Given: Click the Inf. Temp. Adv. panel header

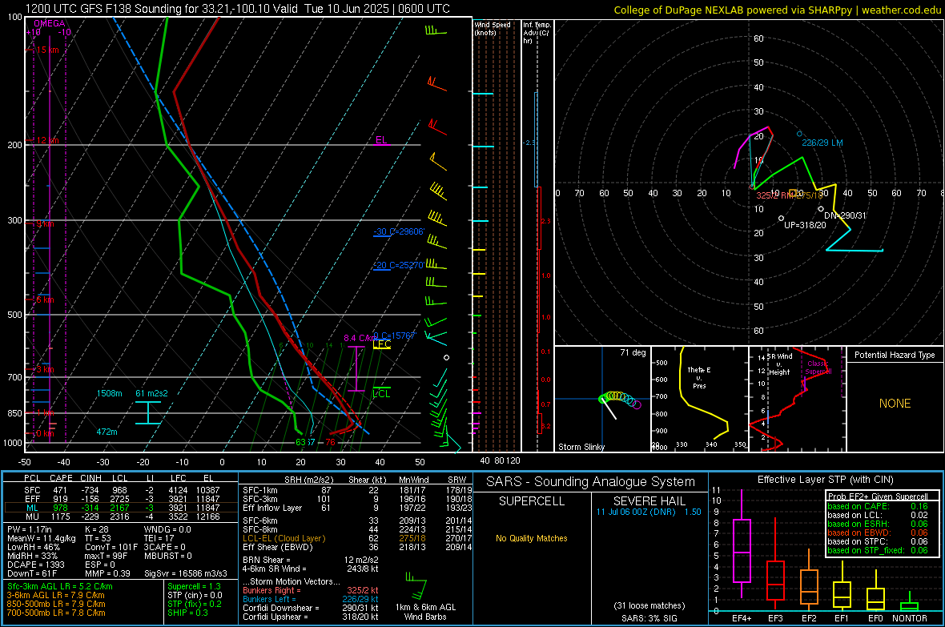Looking at the screenshot, I should (537, 33).
